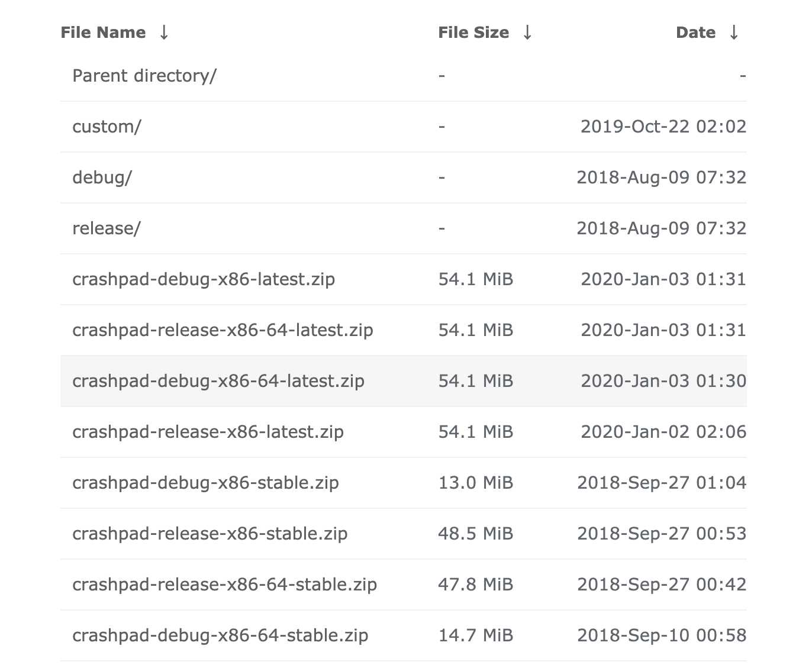Viewport: 812px width, 665px height.
Task: Click the File Name sort arrow icon
Action: (164, 33)
